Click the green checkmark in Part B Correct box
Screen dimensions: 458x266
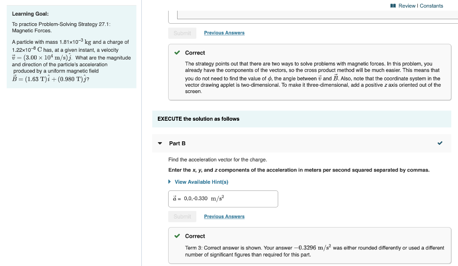click(x=177, y=236)
